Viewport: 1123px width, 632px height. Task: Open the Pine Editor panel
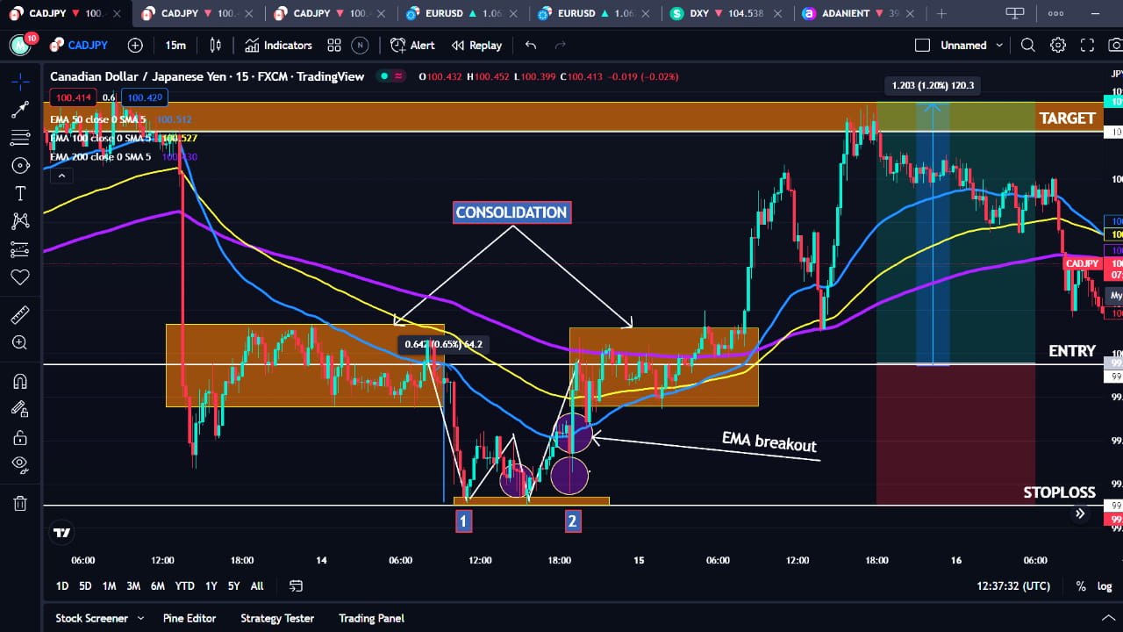190,618
